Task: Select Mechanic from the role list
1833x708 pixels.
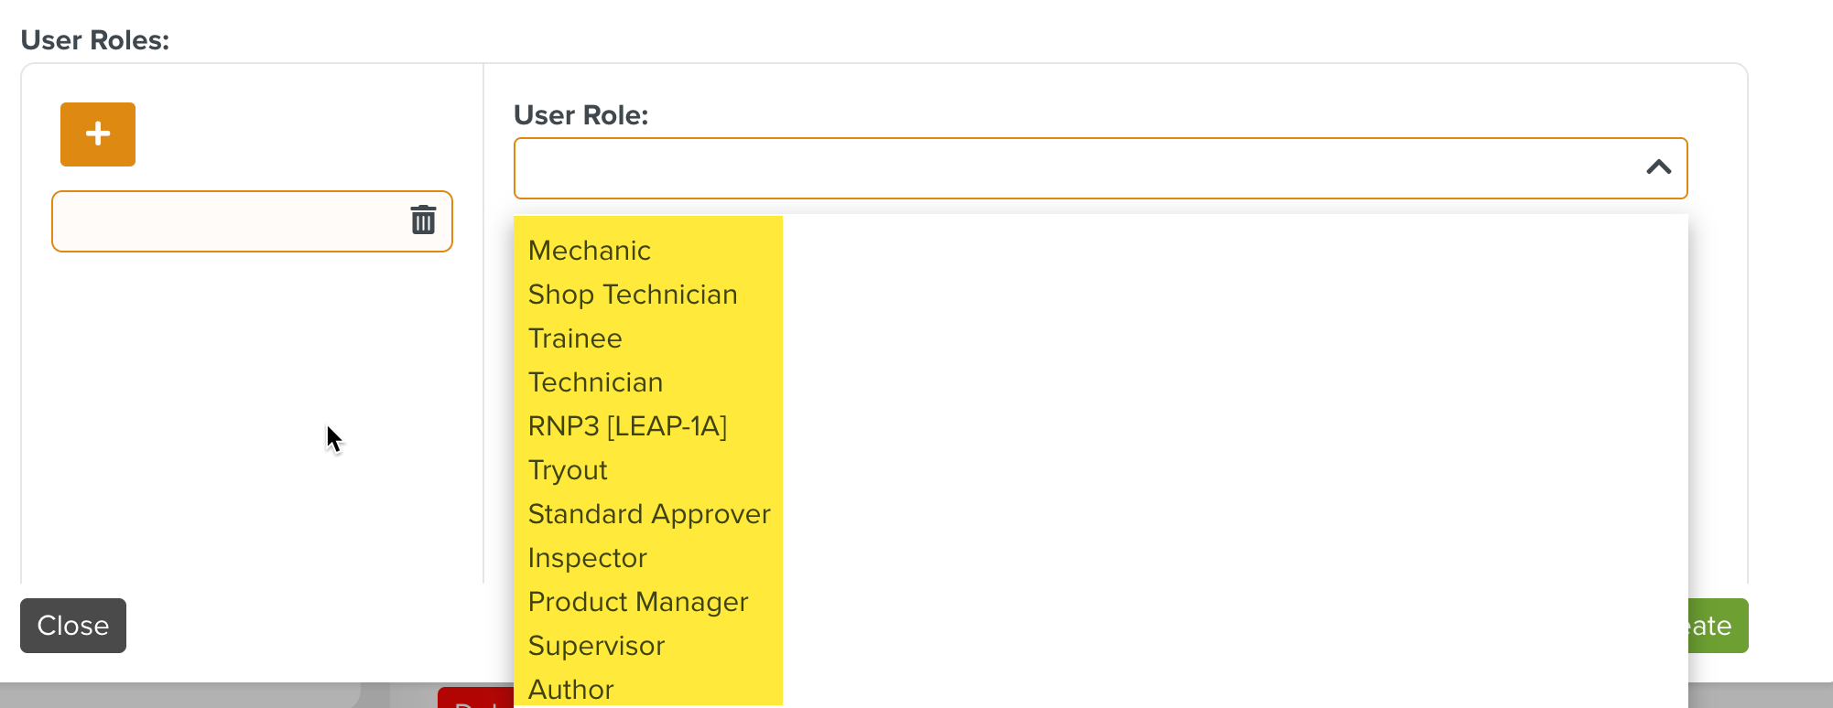Action: 589,250
